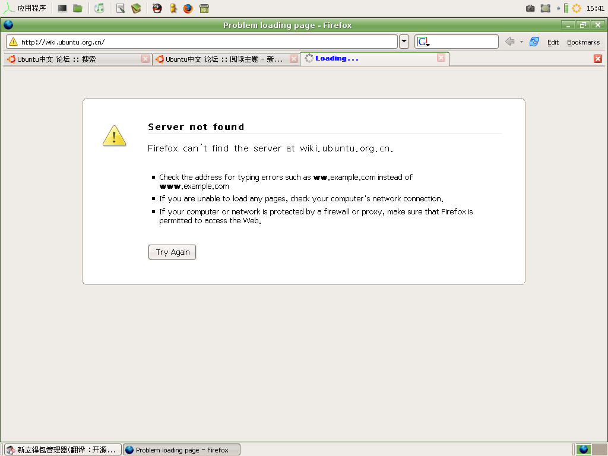Click the globe window menu icon in the title bar
Screen dimensions: 608x456
click(8, 25)
